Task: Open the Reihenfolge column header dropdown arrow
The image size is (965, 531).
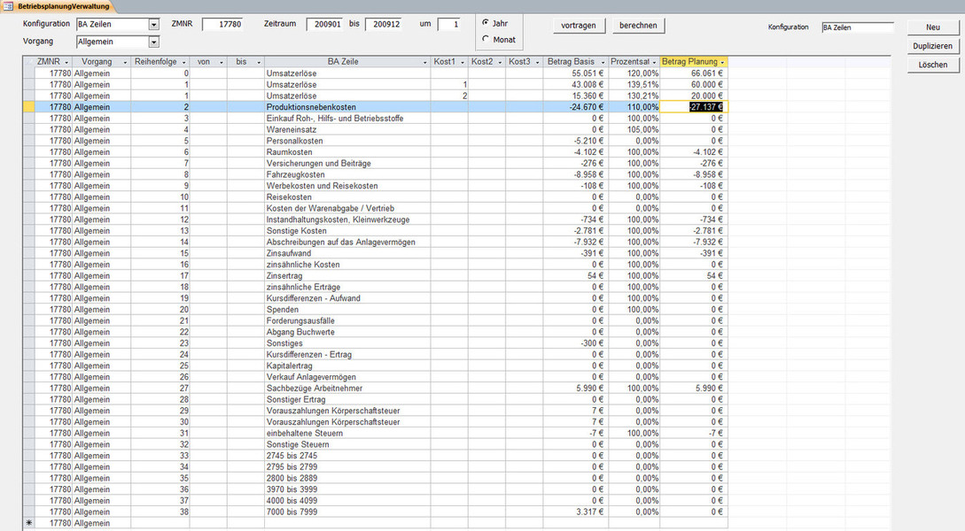Action: click(184, 62)
